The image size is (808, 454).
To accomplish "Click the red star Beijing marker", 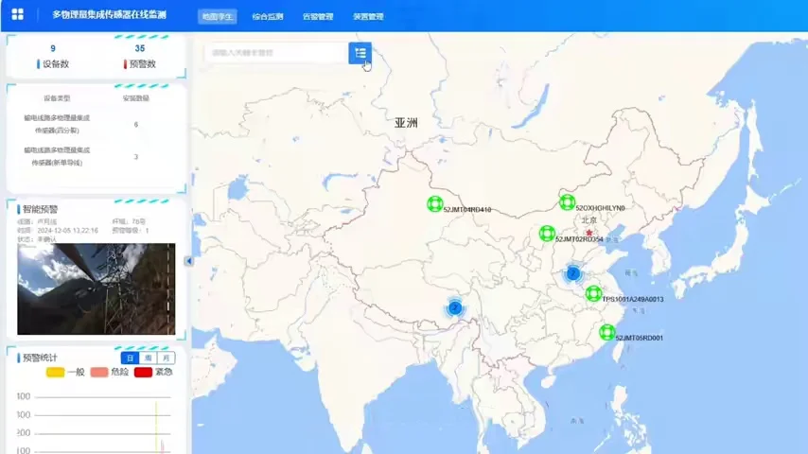I will [x=589, y=233].
